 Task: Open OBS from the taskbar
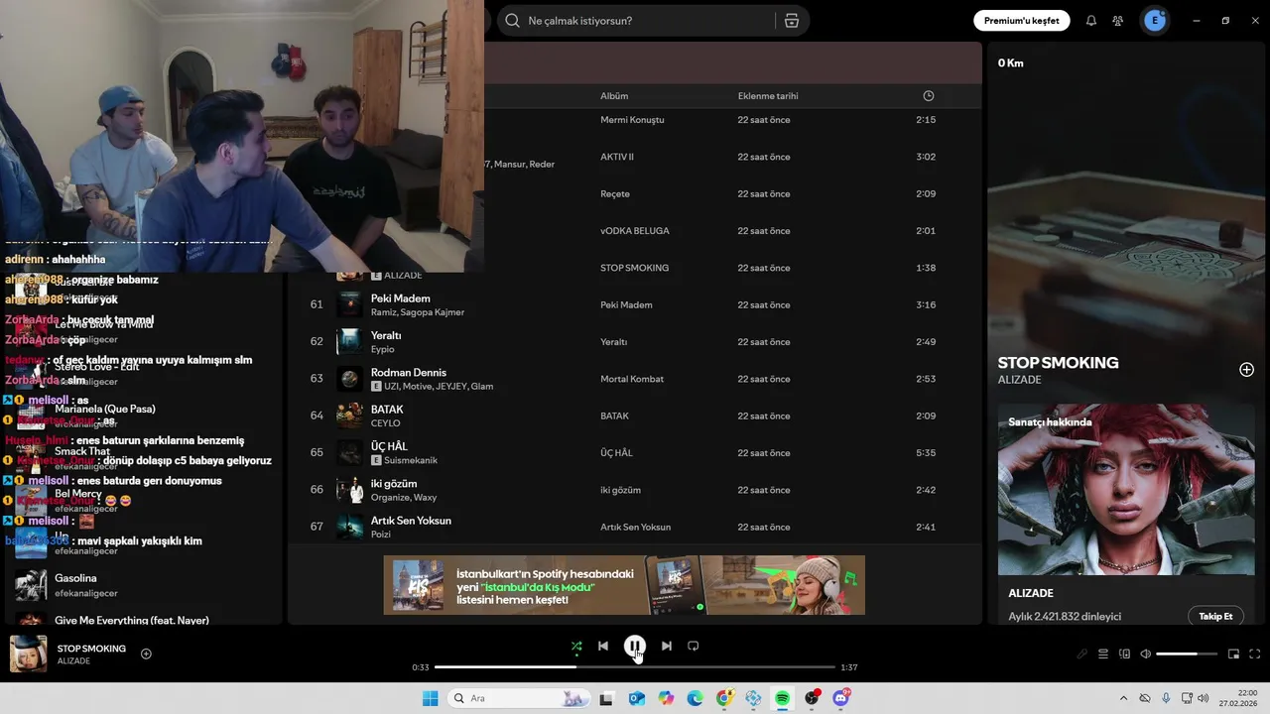[x=812, y=698]
